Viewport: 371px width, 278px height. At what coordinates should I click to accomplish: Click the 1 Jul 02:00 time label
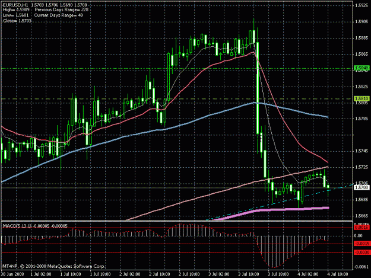point(41,274)
